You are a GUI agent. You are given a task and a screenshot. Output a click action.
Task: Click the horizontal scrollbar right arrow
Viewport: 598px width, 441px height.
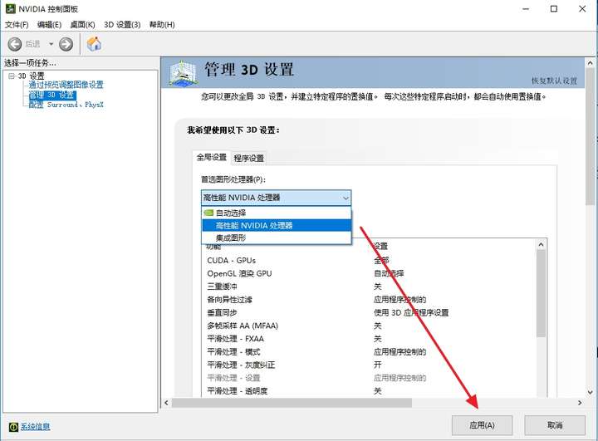coord(580,403)
